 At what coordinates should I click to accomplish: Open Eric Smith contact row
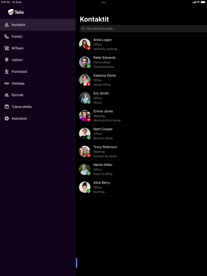coord(143,98)
